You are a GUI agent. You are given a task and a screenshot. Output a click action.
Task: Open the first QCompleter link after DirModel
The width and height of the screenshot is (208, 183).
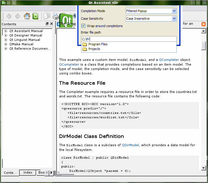click(x=169, y=60)
